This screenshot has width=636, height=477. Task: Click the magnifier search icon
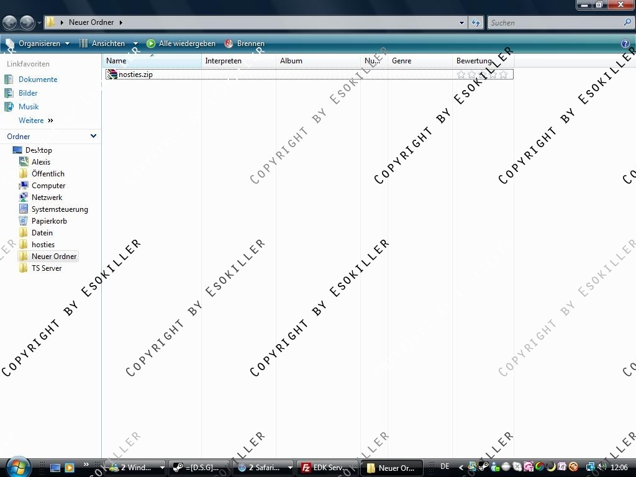pyautogui.click(x=627, y=22)
